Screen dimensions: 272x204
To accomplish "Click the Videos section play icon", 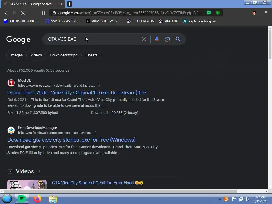I will coord(10,171).
